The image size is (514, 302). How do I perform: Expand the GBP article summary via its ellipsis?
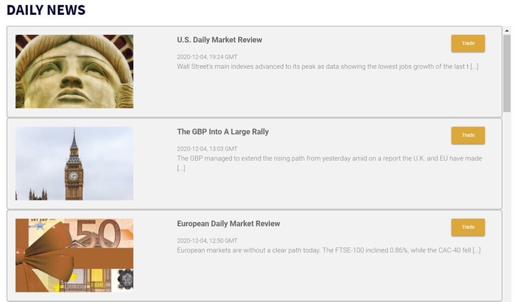click(x=181, y=168)
